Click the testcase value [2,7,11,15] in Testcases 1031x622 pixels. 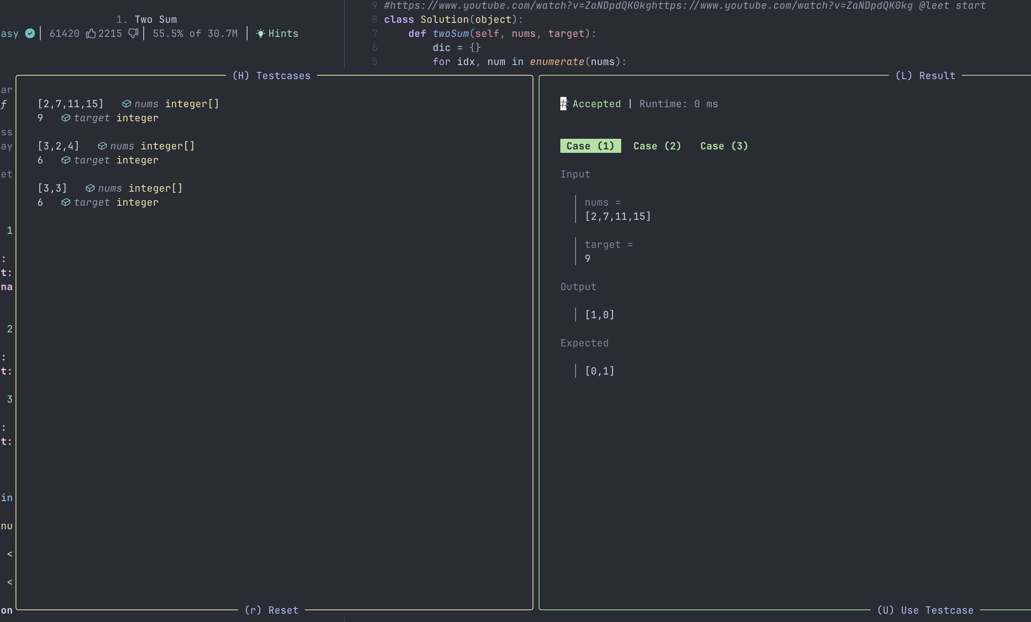click(70, 104)
